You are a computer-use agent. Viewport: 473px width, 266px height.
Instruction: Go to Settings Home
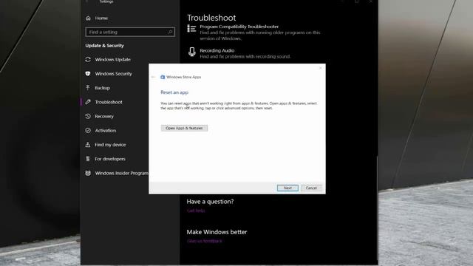(x=101, y=18)
